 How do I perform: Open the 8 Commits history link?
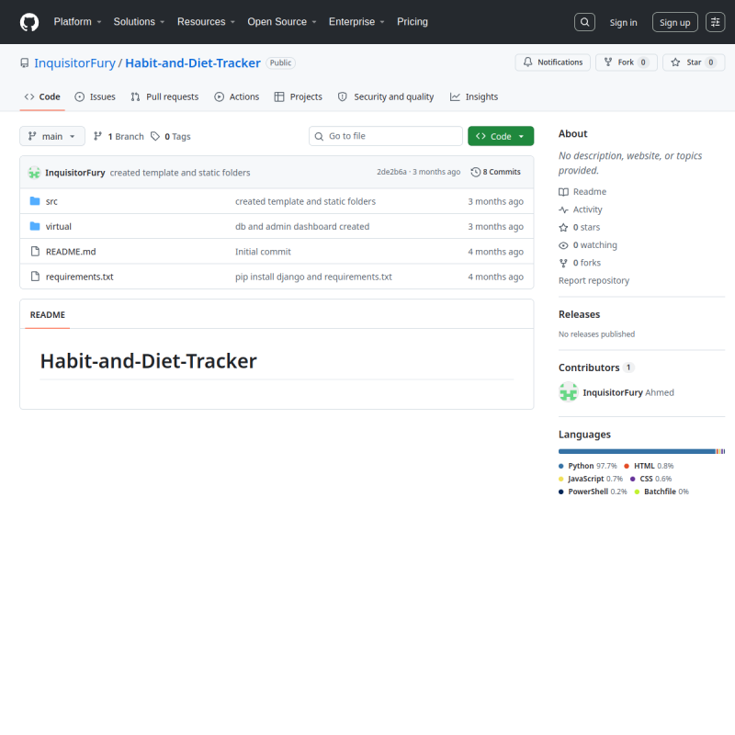[x=496, y=172]
